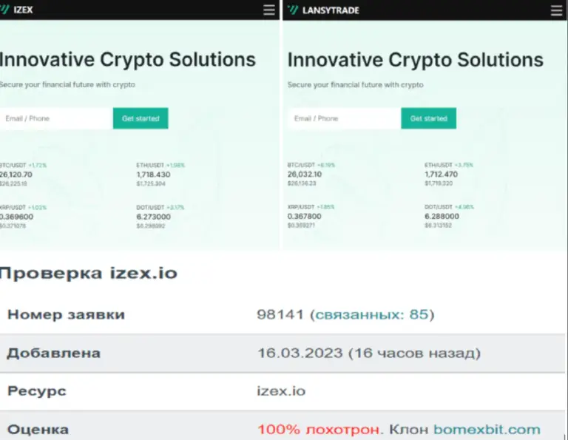568x440 pixels.
Task: Select XRP/USDT pair on LANSYTRADE
Action: (311, 216)
